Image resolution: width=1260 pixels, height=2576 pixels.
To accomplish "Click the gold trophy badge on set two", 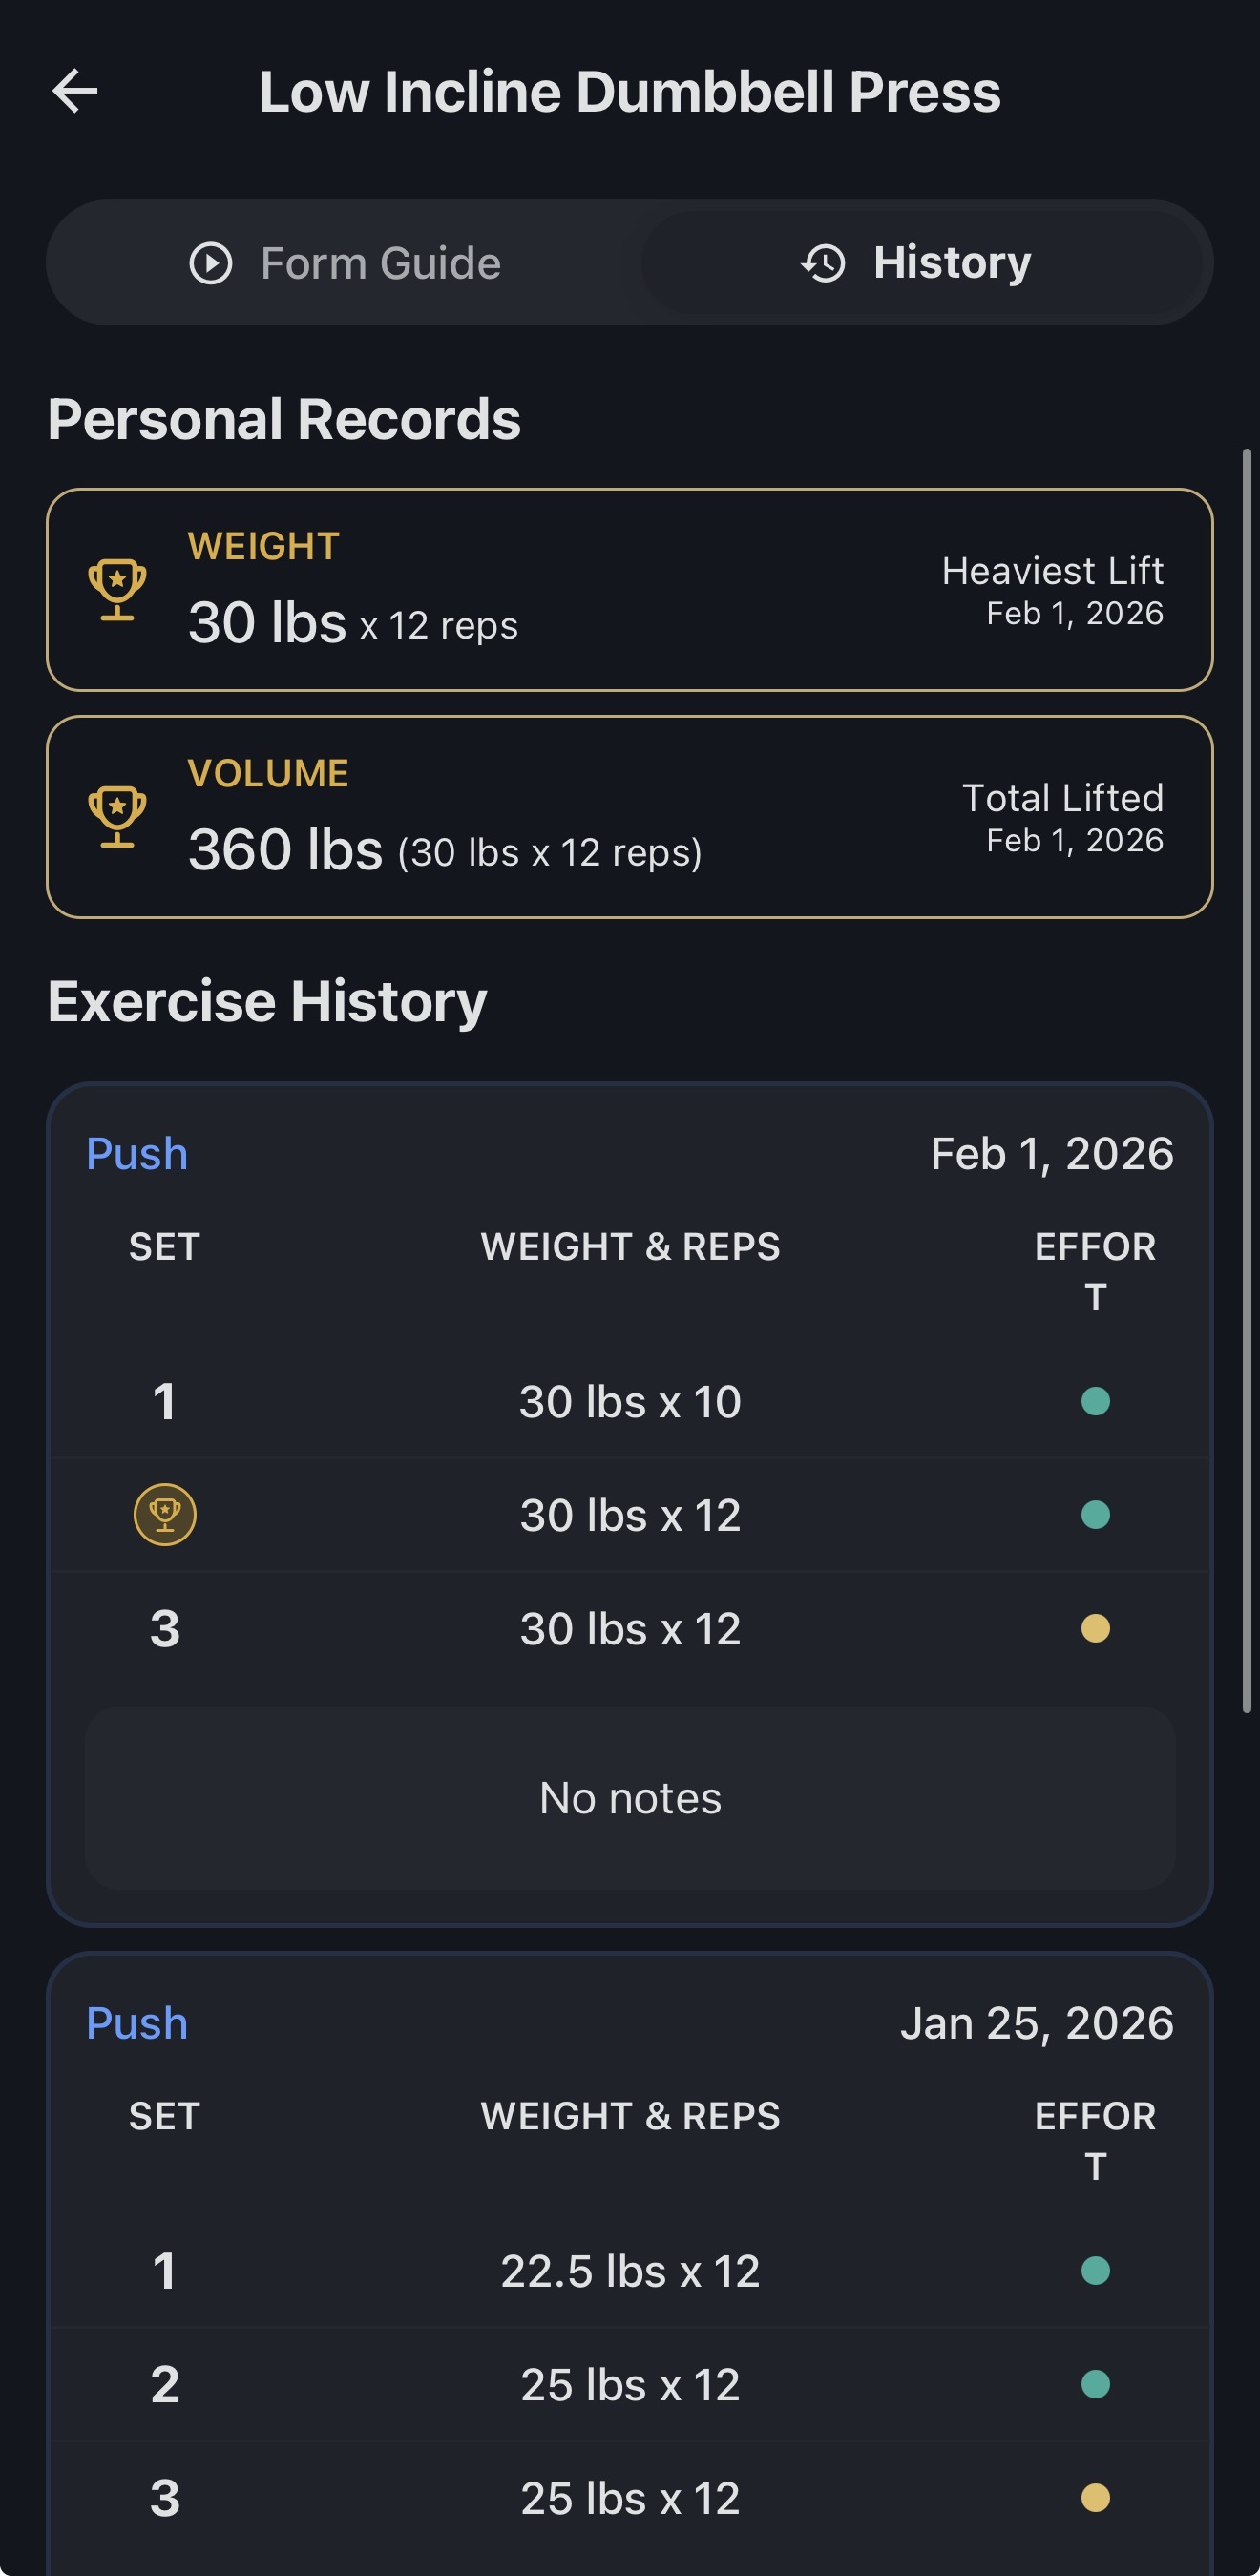I will [x=165, y=1514].
